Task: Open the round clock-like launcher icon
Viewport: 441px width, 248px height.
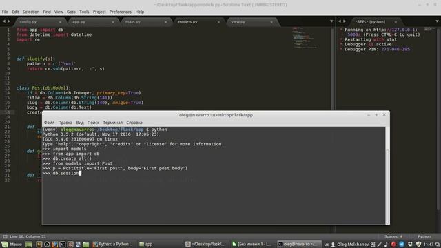Action: tap(47, 245)
